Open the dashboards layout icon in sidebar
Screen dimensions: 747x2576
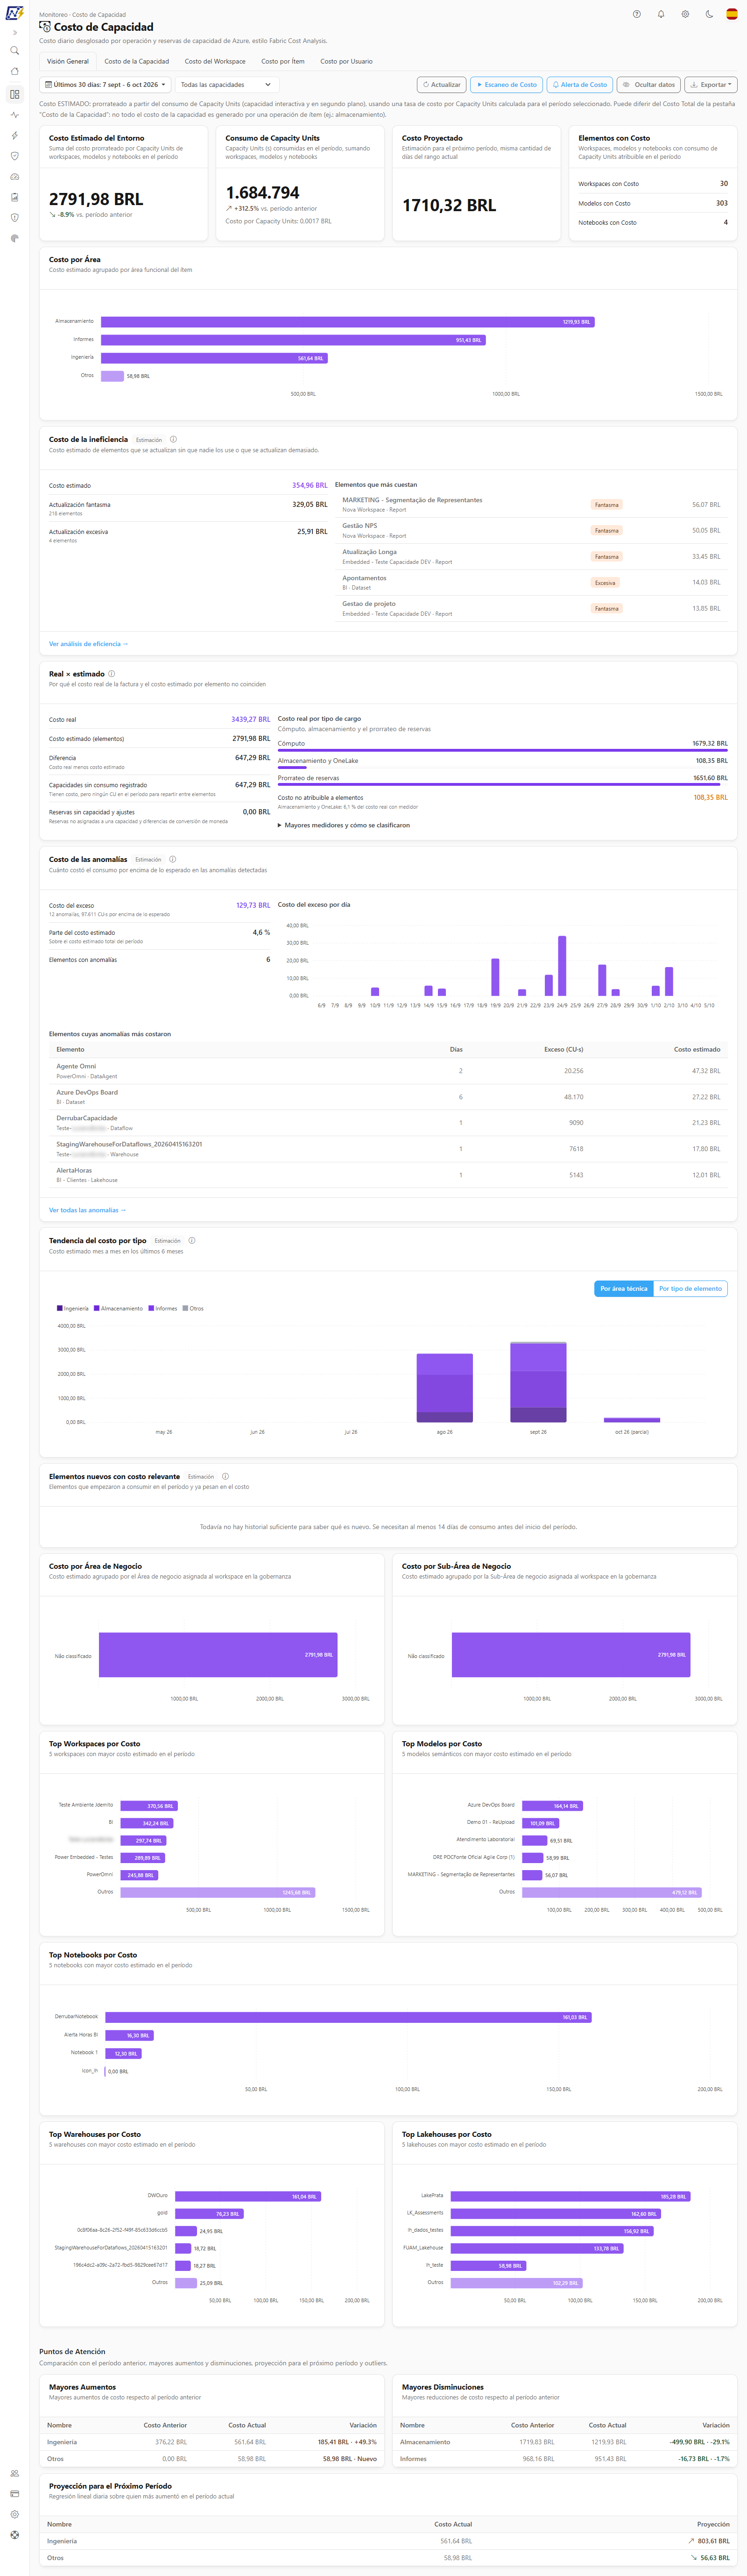(14, 94)
